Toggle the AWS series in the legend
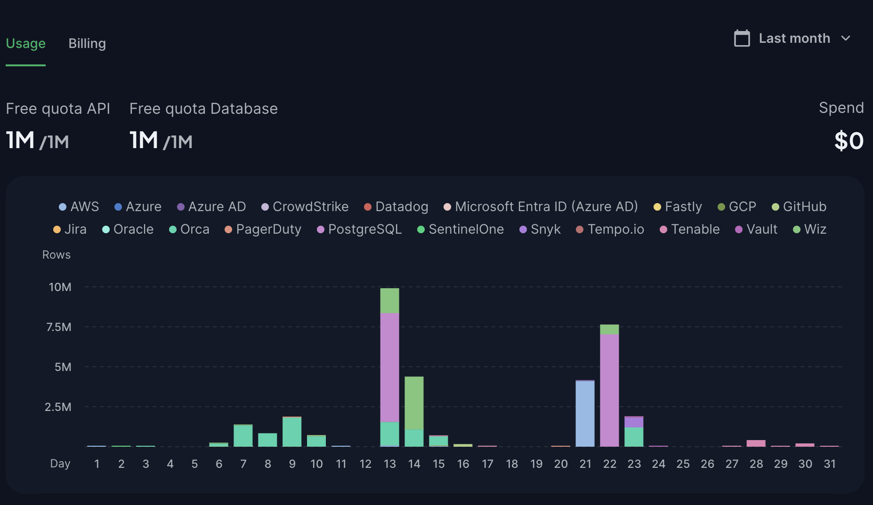The width and height of the screenshot is (873, 505). [x=79, y=206]
